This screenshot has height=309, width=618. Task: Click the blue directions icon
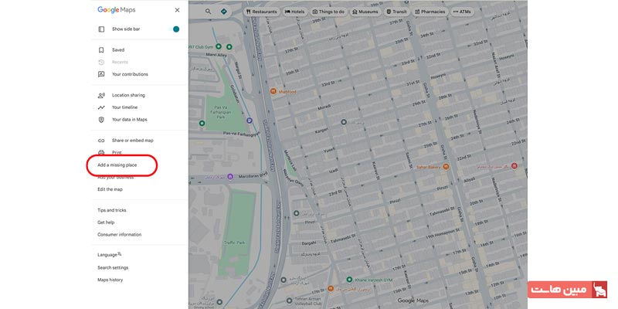224,12
